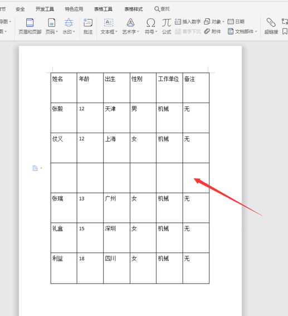The height and width of the screenshot is (316, 288).
Task: Open the WordArt 艺术字 icon
Action: tap(130, 22)
